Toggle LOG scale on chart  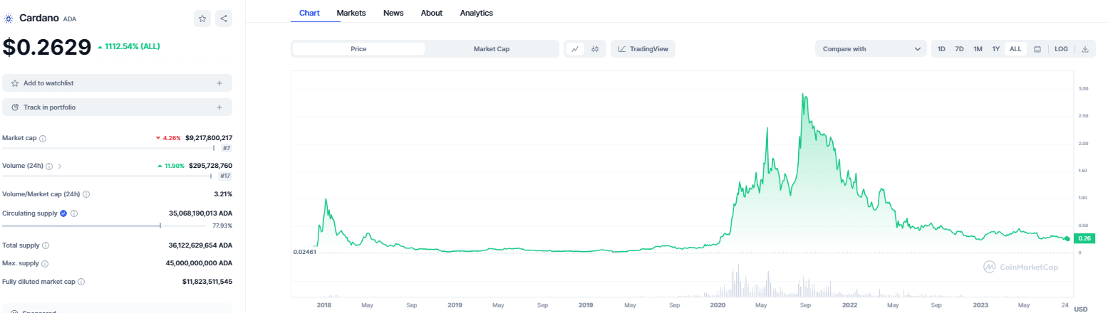[1061, 49]
